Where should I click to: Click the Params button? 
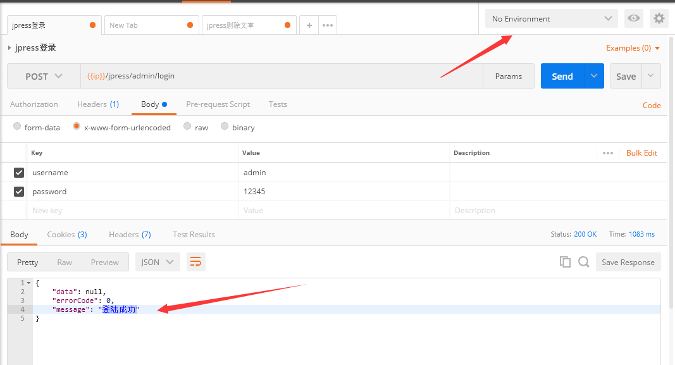point(509,76)
